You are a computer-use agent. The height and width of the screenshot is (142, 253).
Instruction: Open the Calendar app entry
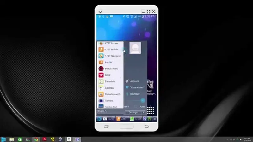coord(110,88)
